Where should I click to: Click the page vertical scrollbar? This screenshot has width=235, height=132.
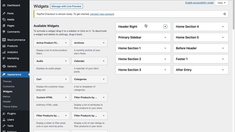click(x=234, y=15)
